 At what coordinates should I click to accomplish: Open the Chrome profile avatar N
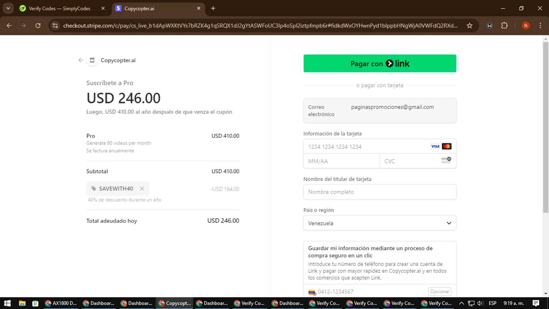526,26
